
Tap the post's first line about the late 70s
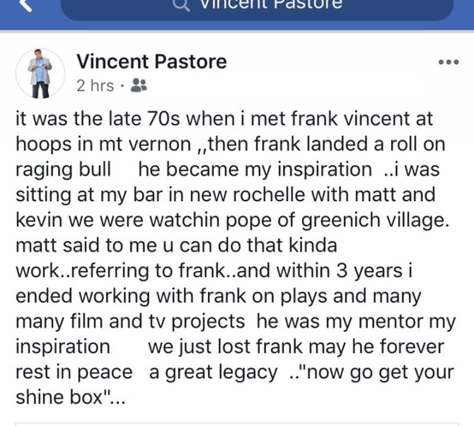pyautogui.click(x=225, y=119)
